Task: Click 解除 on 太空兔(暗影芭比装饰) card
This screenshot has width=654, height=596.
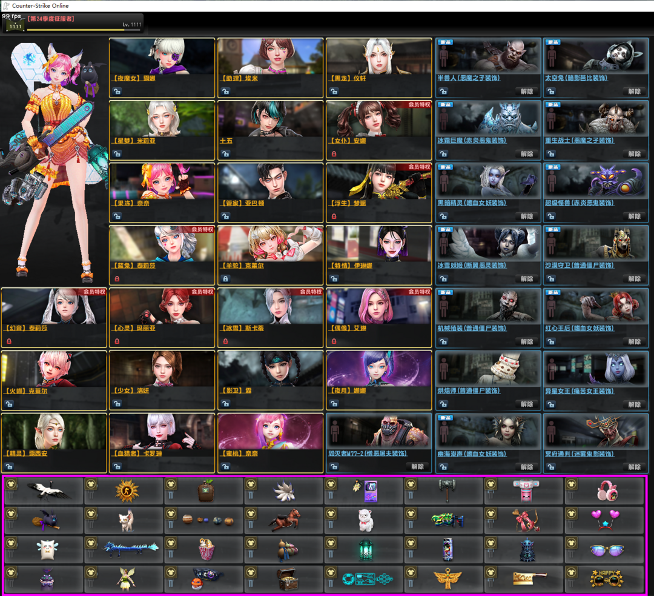Action: pos(635,91)
